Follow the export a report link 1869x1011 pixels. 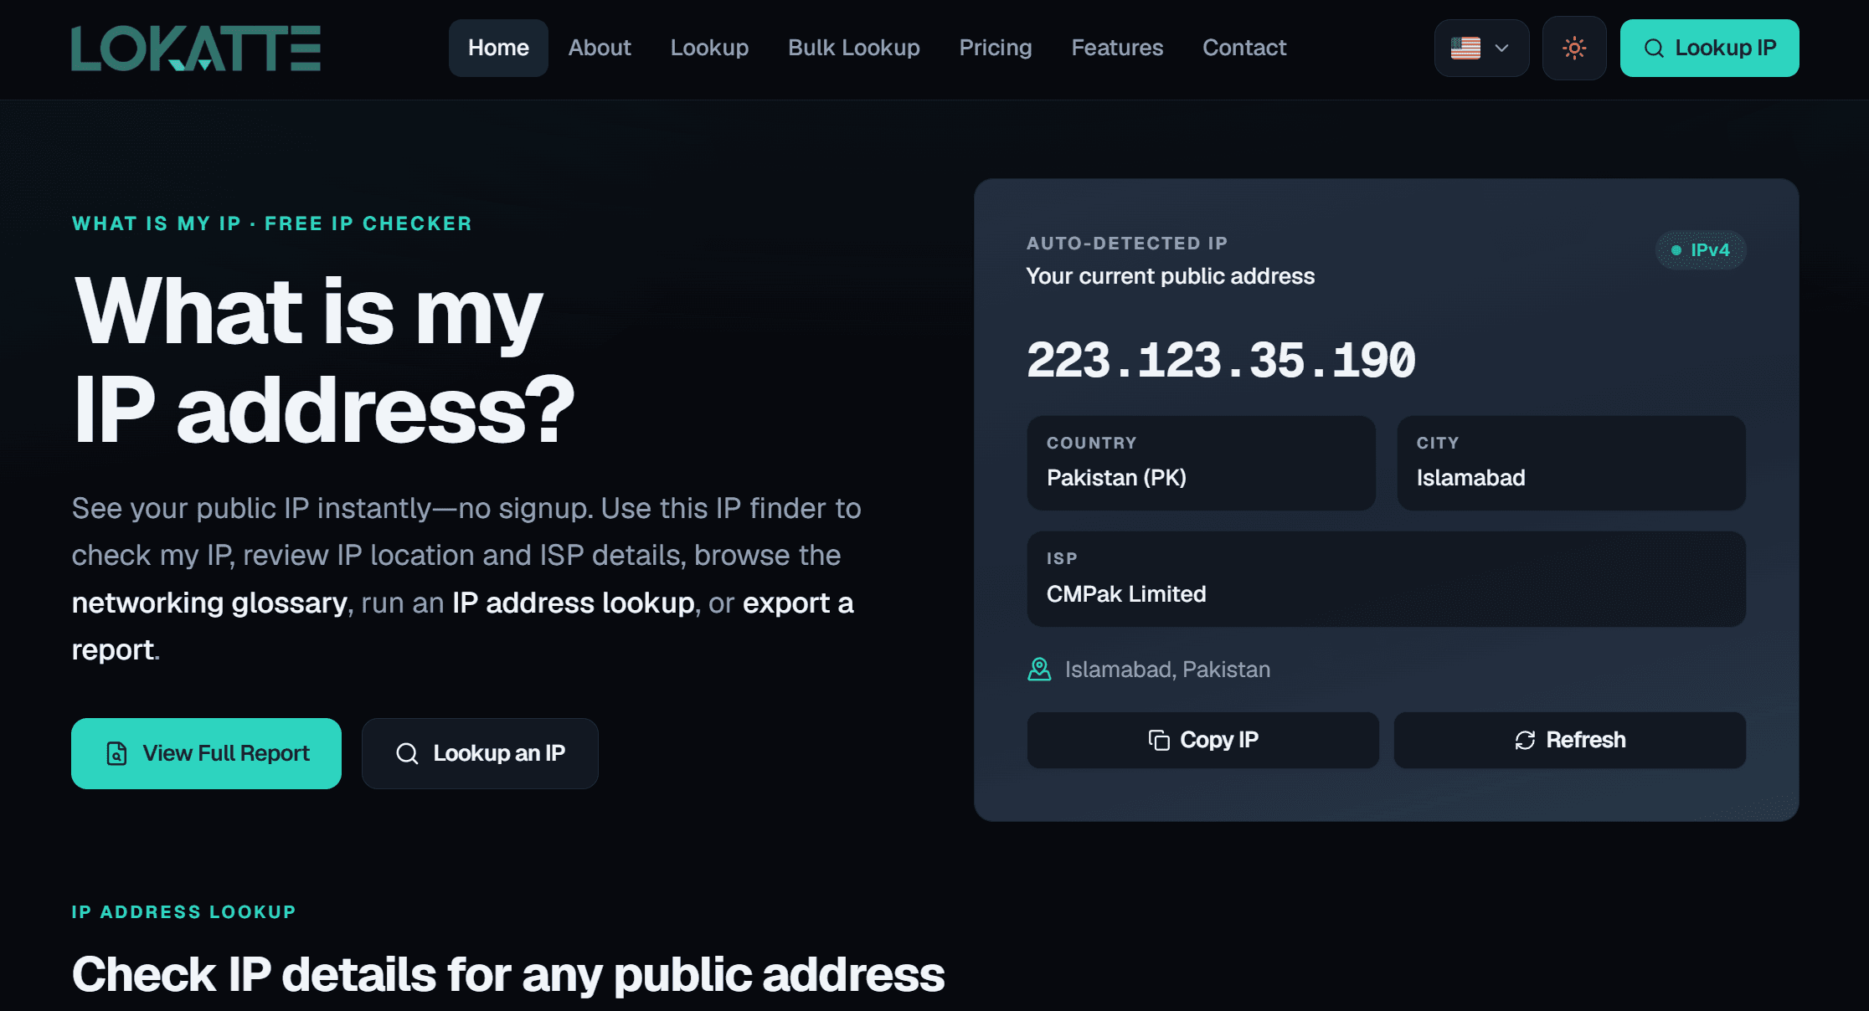pyautogui.click(x=462, y=626)
